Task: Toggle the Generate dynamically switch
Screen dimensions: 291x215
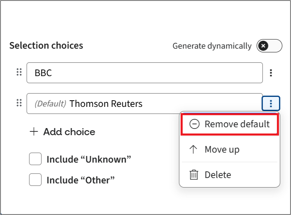Action: click(x=269, y=46)
